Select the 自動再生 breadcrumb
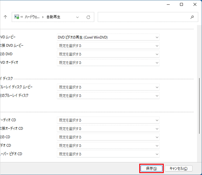The image size is (202, 175). (53, 17)
